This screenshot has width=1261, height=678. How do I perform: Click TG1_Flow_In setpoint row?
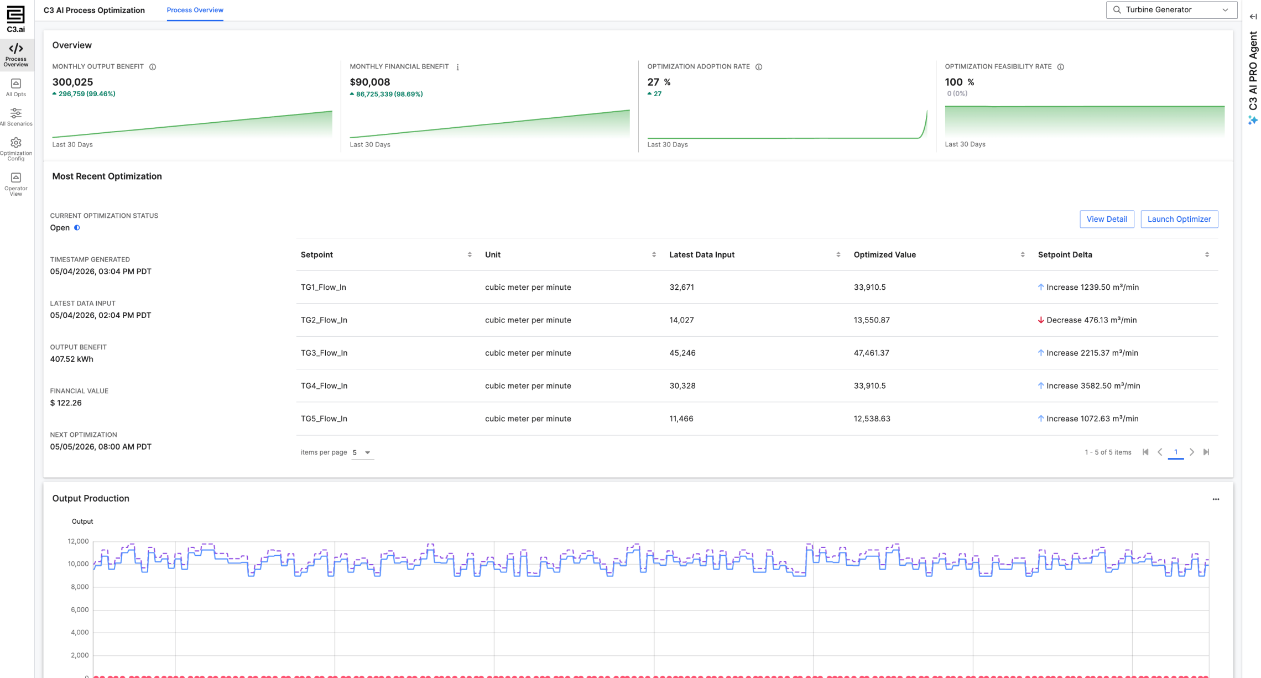757,287
